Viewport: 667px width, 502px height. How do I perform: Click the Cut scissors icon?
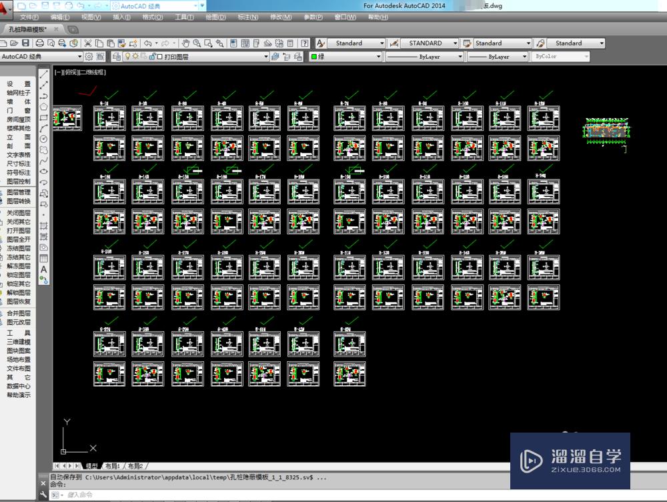[87, 43]
